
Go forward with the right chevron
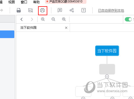(x=32, y=19)
